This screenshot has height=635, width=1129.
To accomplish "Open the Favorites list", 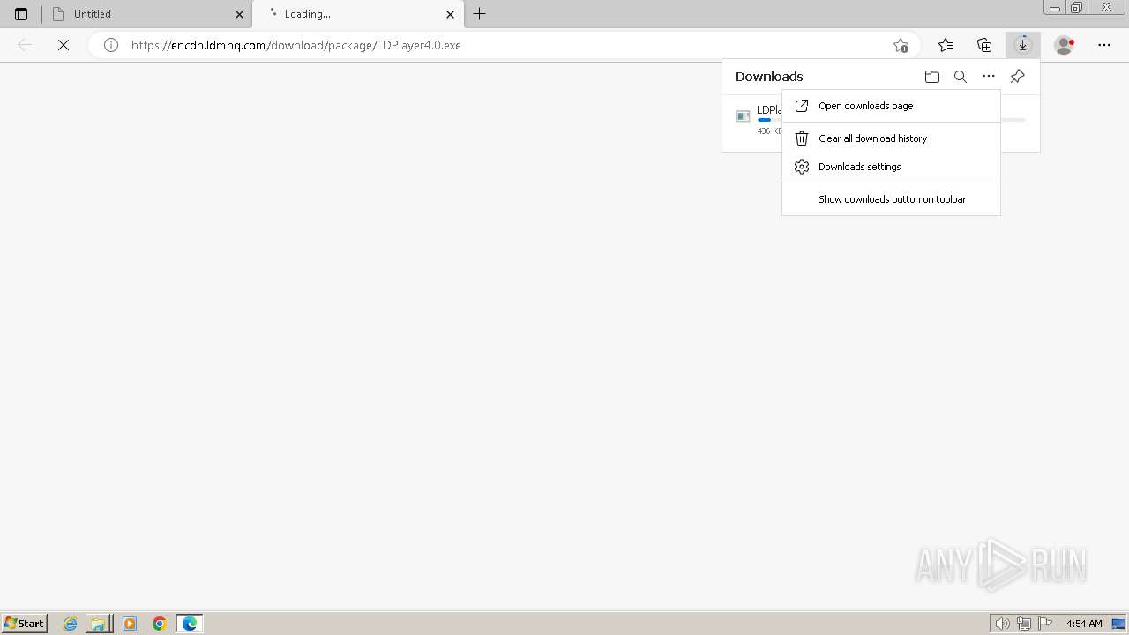I will (x=946, y=45).
